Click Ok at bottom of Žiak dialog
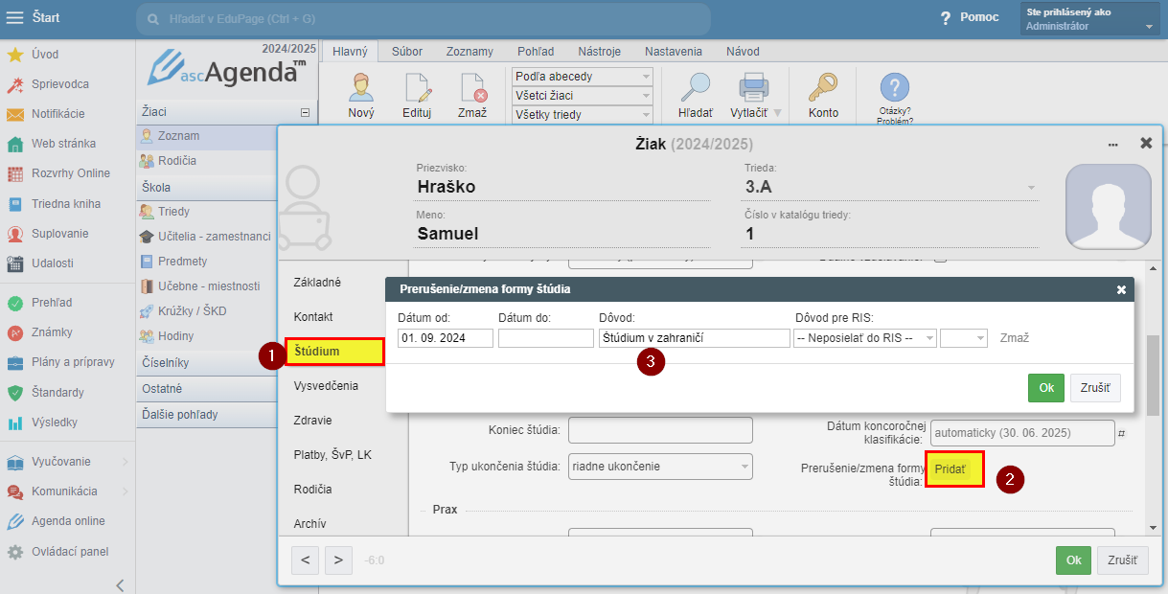The image size is (1168, 594). (1073, 560)
